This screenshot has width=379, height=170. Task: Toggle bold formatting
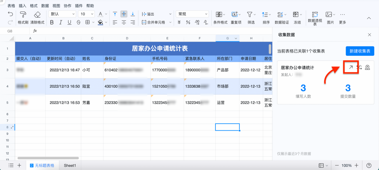52,22
